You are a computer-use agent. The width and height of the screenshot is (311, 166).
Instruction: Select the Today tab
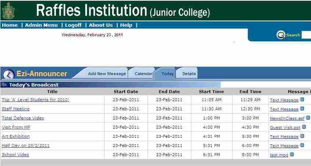pyautogui.click(x=167, y=74)
